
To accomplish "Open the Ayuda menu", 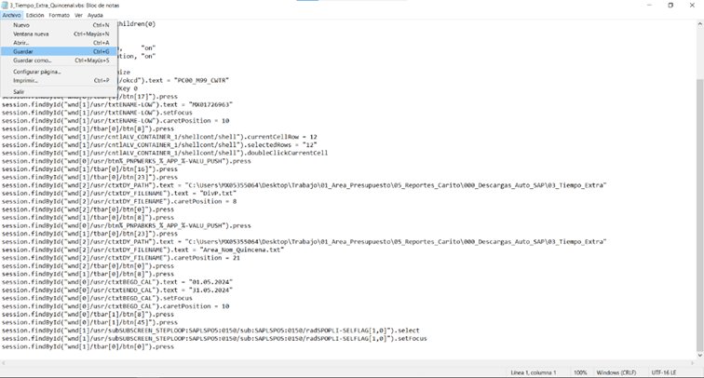I will (x=95, y=15).
